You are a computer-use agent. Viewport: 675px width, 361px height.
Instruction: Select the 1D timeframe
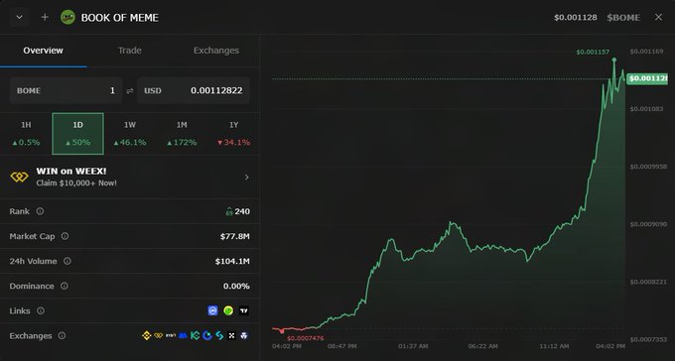77,133
